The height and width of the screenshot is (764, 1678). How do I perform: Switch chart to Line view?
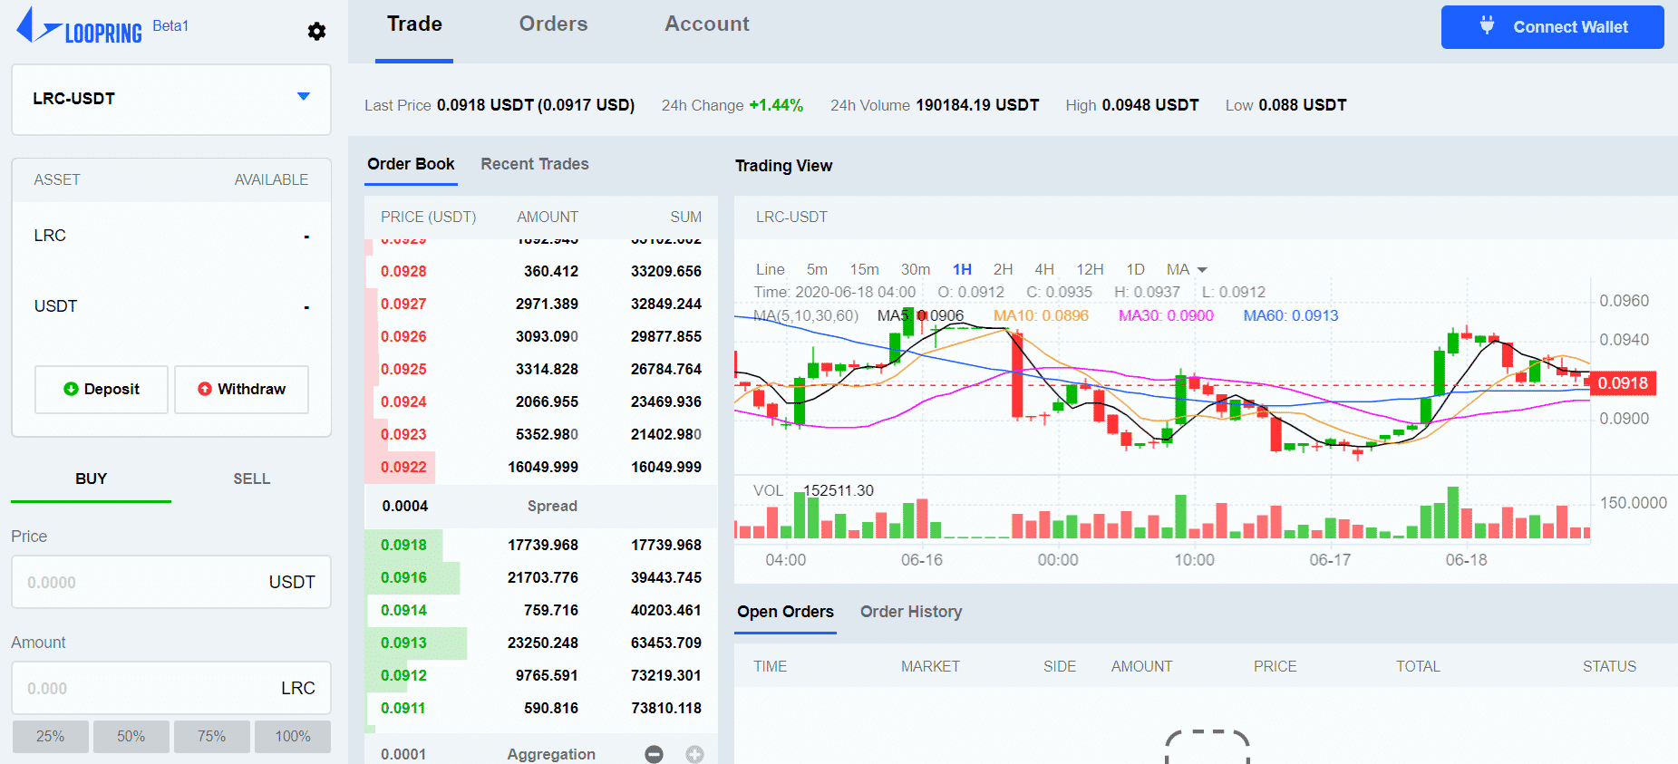(770, 269)
